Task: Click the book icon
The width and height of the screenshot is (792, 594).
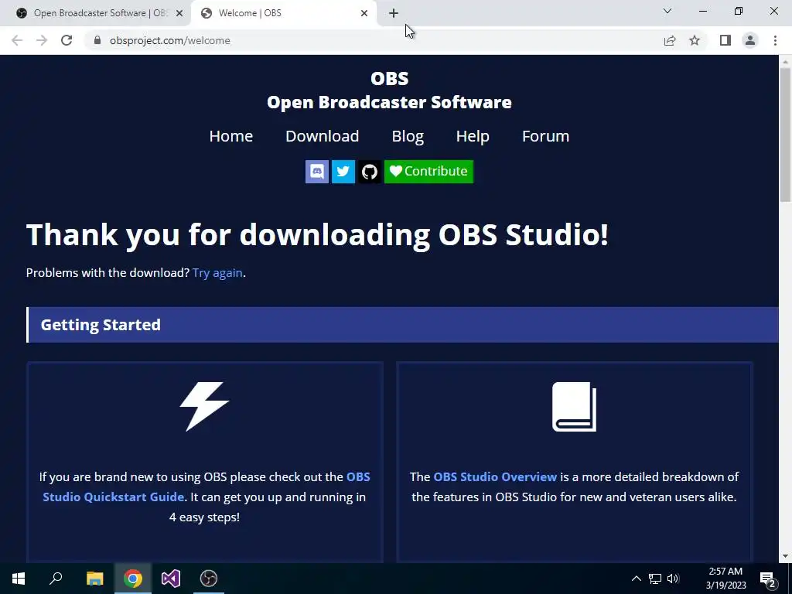Action: [x=575, y=407]
